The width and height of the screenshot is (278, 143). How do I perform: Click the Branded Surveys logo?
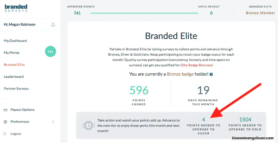(16, 8)
